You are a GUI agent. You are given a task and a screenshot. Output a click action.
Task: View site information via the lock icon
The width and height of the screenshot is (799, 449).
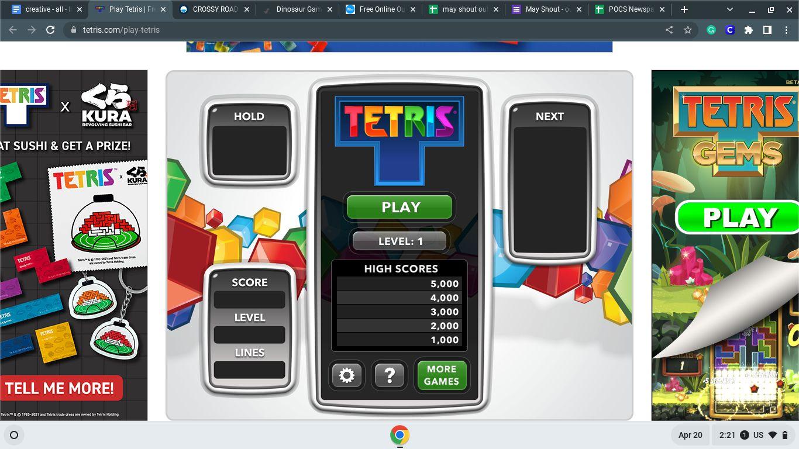coord(73,30)
